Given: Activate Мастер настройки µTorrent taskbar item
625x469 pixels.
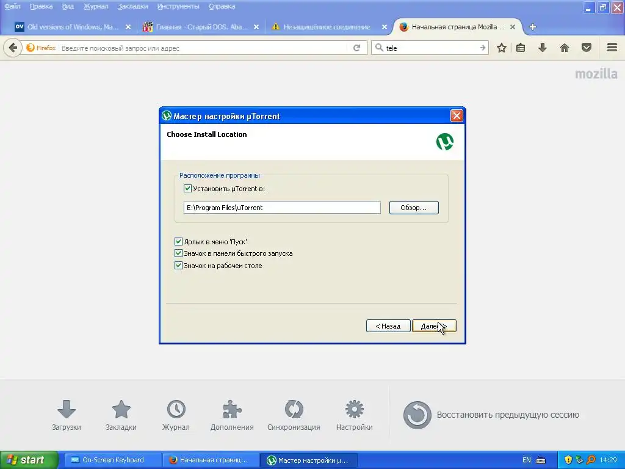Looking at the screenshot, I should pos(309,460).
